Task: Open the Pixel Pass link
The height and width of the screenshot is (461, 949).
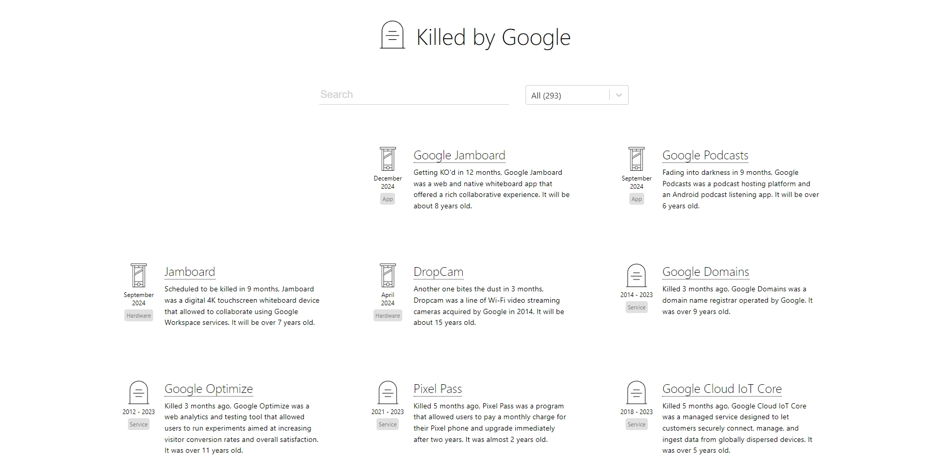Action: (x=437, y=389)
